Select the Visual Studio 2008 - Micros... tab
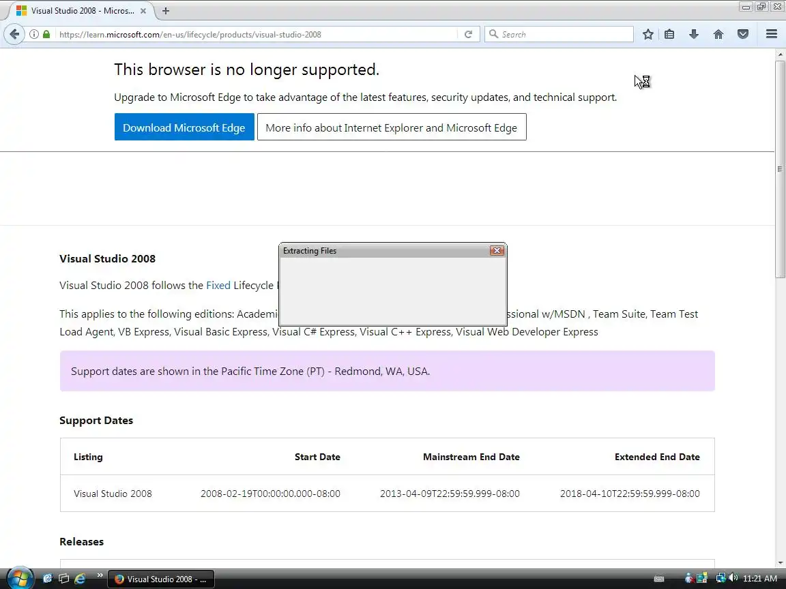Image resolution: width=786 pixels, height=589 pixels. point(81,10)
